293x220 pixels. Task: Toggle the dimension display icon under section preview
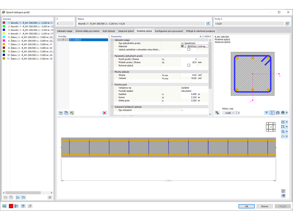(278, 113)
